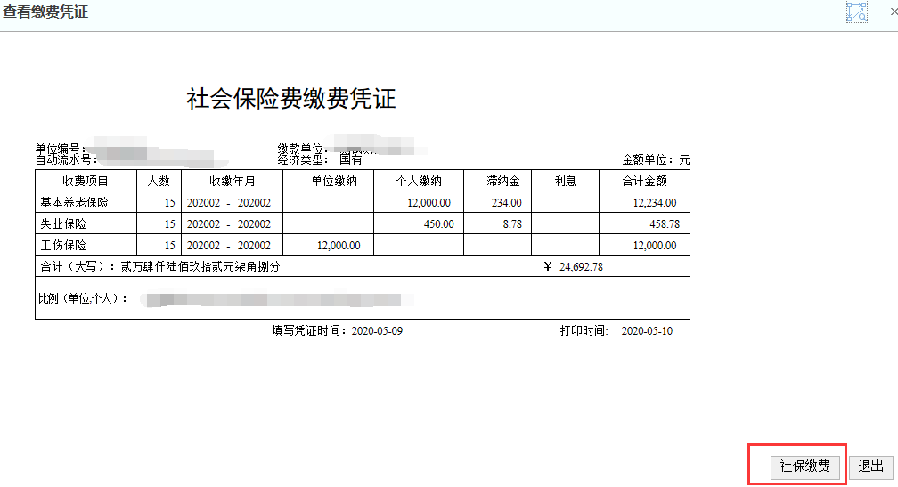Screen dimensions: 898x487
Task: Click the 社保缴费 button
Action: point(804,467)
